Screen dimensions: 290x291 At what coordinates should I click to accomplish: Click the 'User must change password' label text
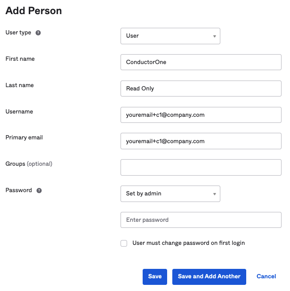(x=188, y=243)
